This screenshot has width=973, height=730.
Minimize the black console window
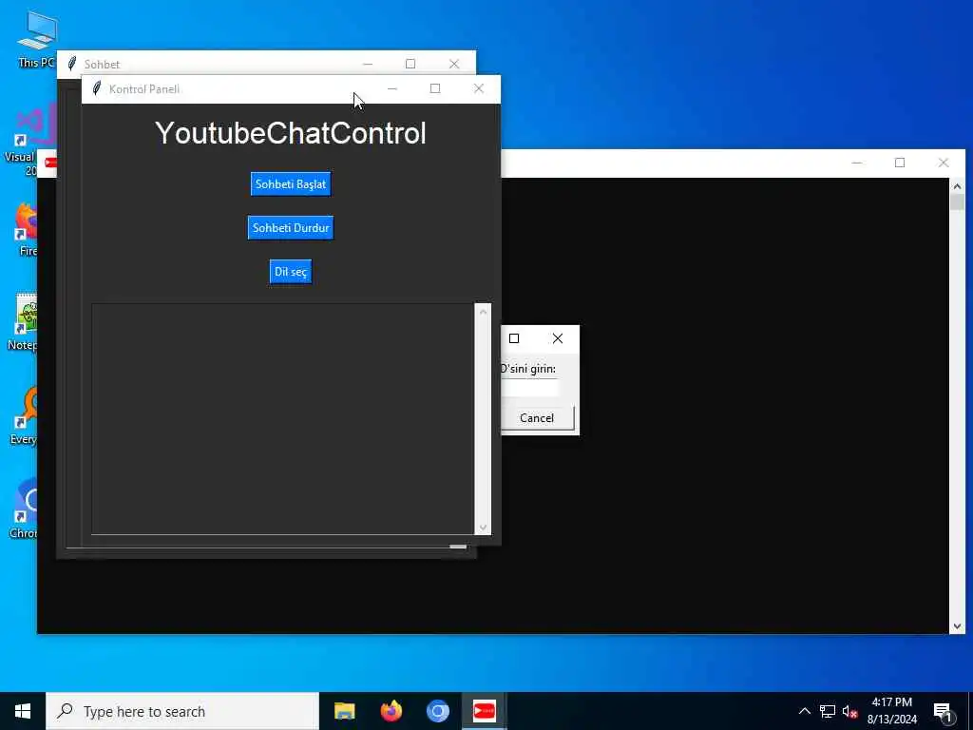point(857,163)
